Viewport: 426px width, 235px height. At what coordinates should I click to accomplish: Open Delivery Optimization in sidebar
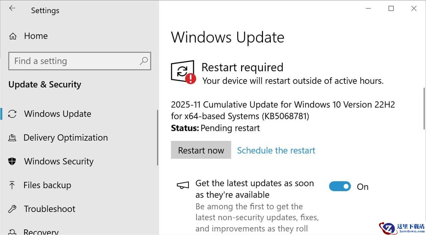65,138
